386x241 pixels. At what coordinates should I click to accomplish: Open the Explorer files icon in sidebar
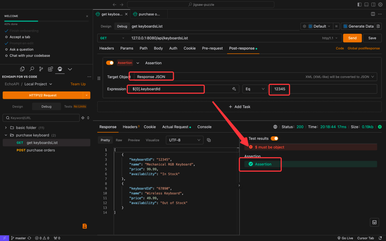[x=22, y=69]
